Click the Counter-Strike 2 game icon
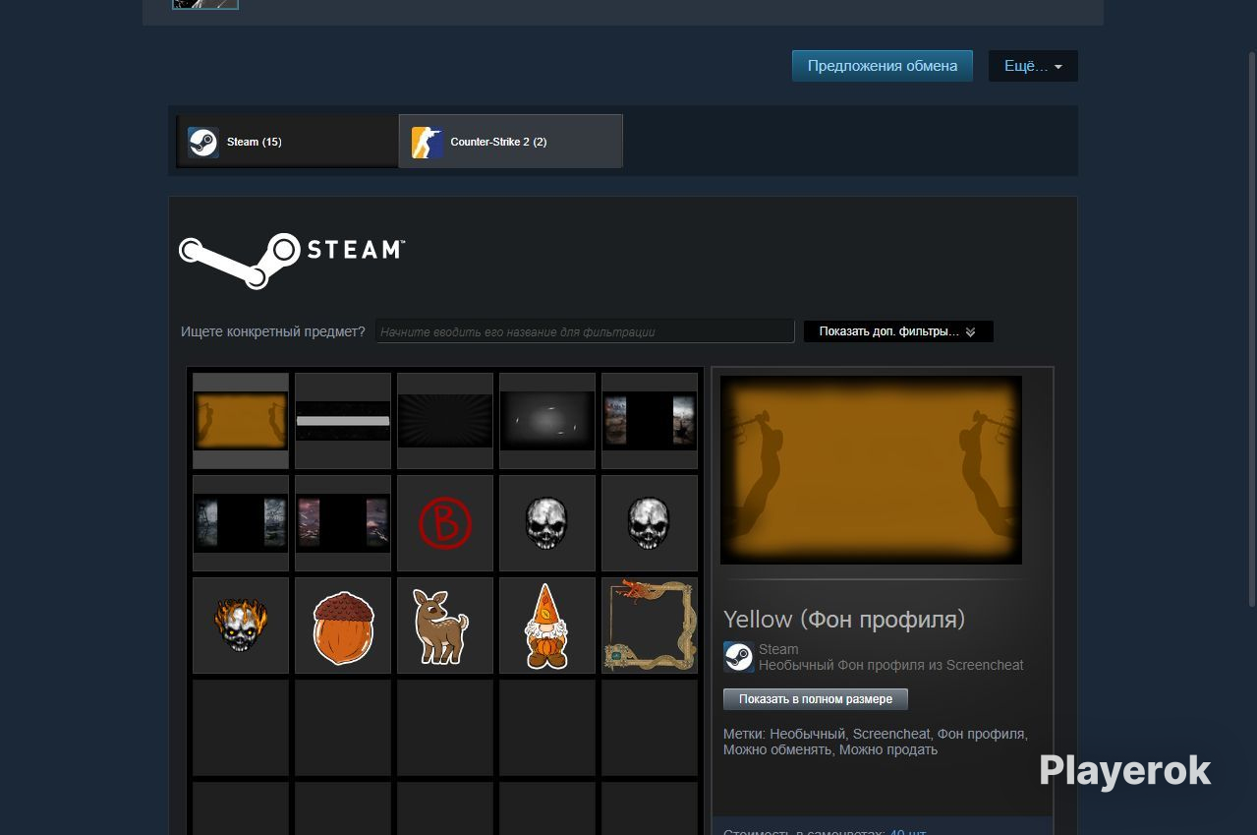 tap(427, 142)
